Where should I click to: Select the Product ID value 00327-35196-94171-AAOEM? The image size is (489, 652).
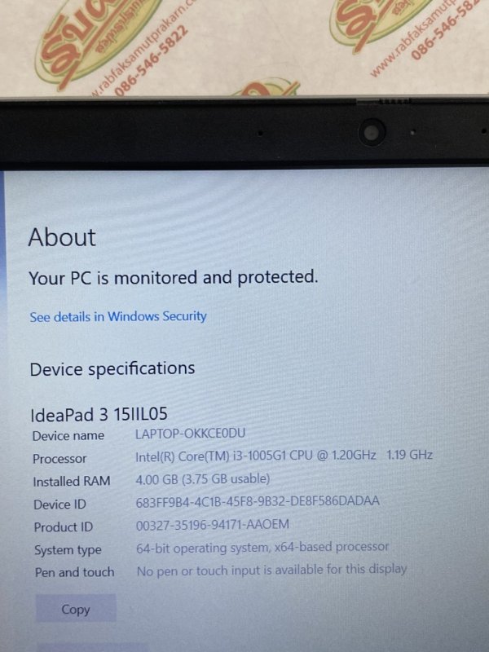coord(213,525)
